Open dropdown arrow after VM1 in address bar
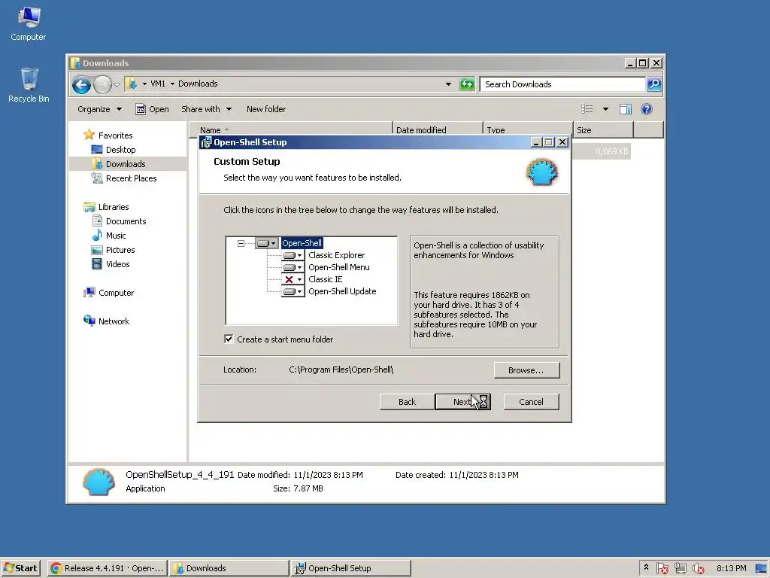This screenshot has height=578, width=770. 172,84
